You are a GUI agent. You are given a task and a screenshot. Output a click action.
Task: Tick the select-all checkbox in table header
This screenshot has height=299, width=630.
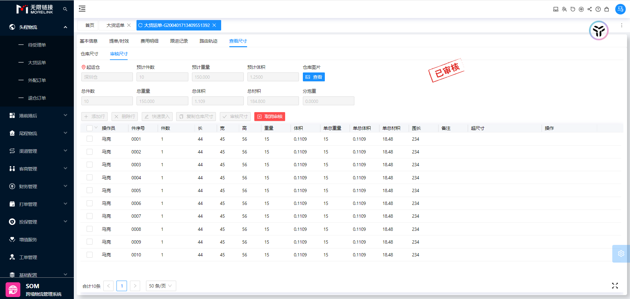tap(89, 128)
